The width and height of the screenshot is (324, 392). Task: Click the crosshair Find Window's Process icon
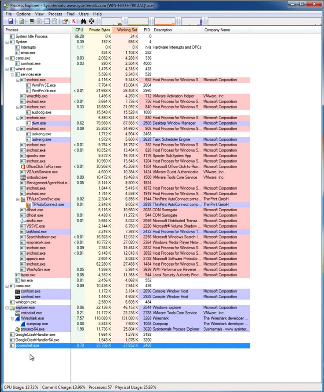92,21
